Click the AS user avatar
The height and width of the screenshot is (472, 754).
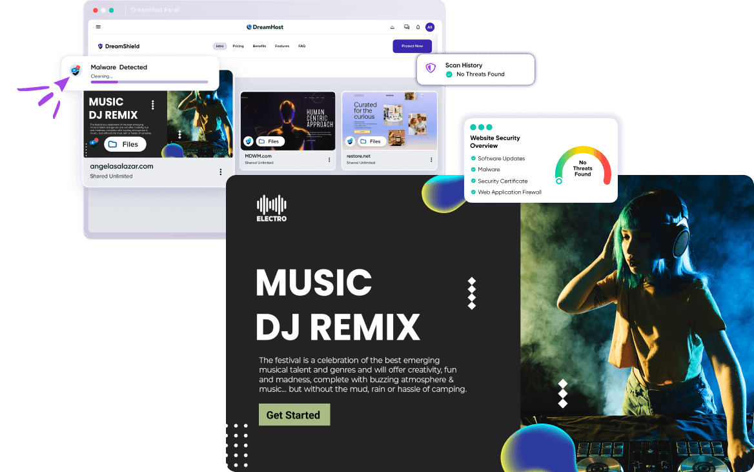[430, 27]
